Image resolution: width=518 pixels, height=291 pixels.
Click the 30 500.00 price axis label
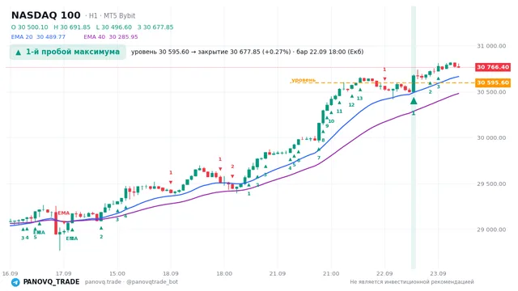[x=491, y=91]
